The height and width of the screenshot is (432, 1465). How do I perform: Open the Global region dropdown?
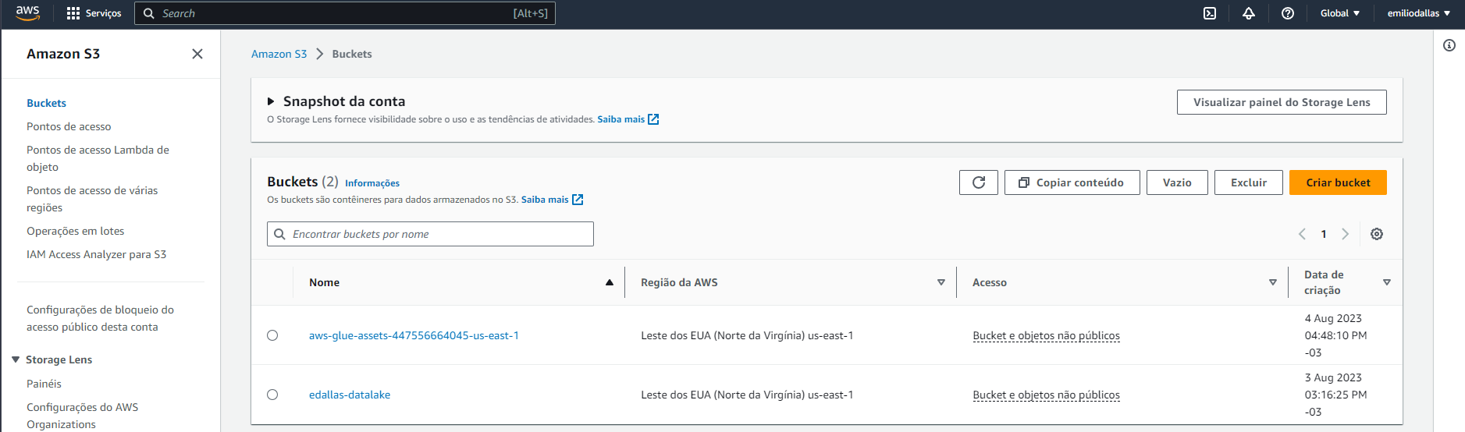pos(1339,13)
